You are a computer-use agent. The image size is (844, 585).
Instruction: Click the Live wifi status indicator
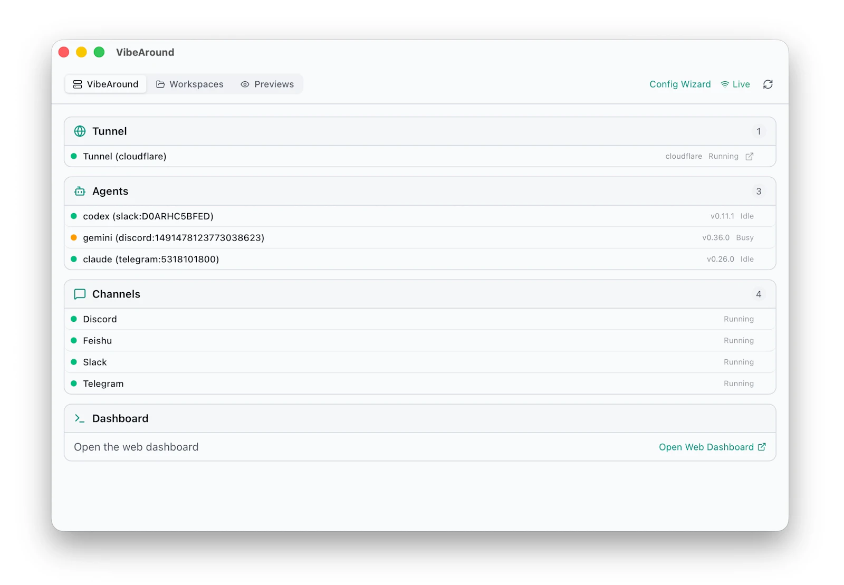[x=735, y=84]
